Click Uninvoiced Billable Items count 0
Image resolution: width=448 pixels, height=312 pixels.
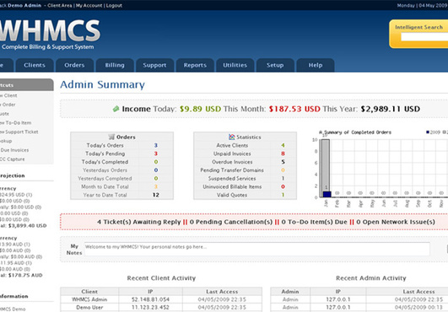pyautogui.click(x=283, y=186)
